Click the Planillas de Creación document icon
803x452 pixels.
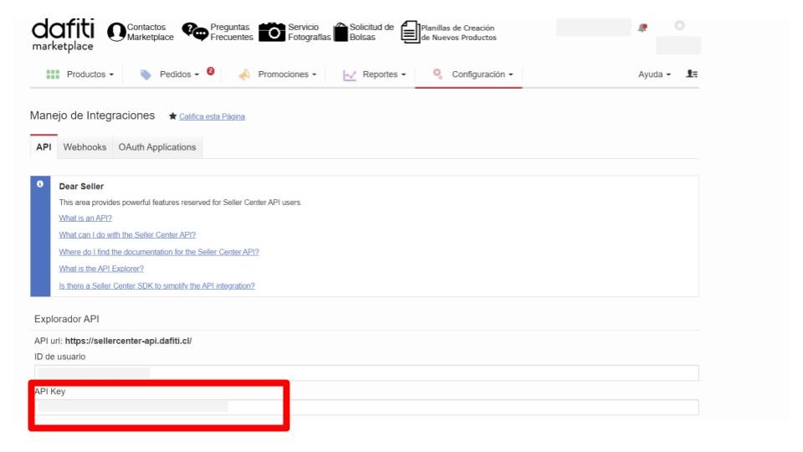pyautogui.click(x=410, y=32)
